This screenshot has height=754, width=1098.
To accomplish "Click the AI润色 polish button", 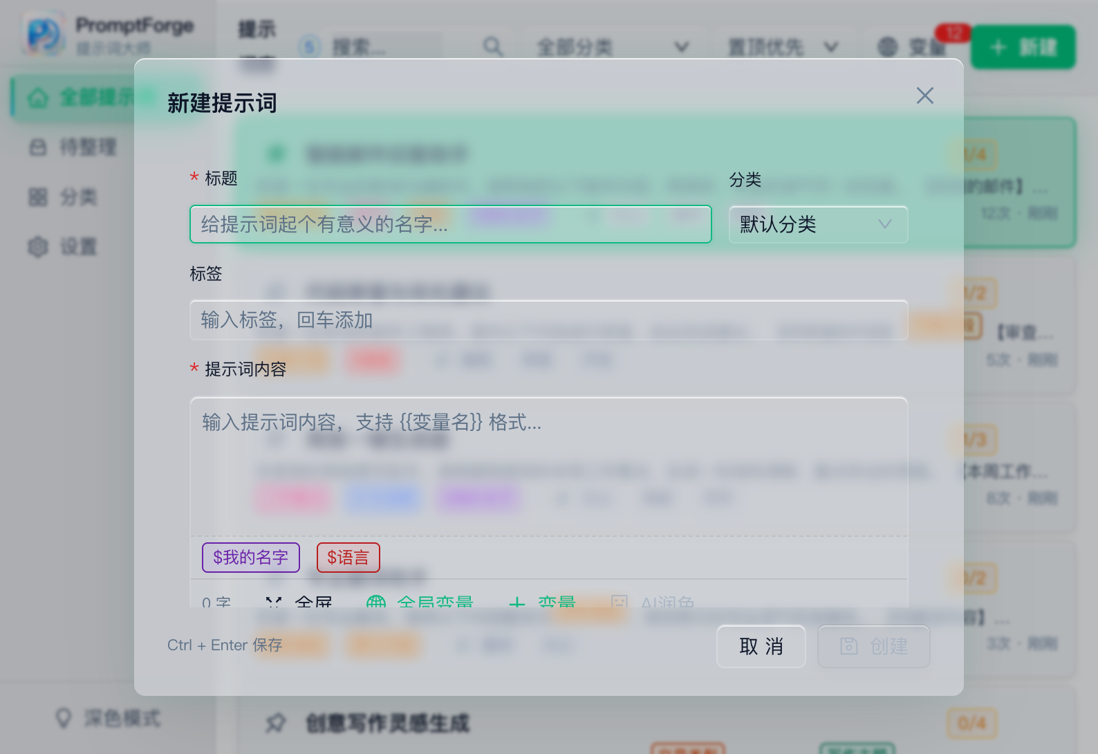I will (x=653, y=602).
